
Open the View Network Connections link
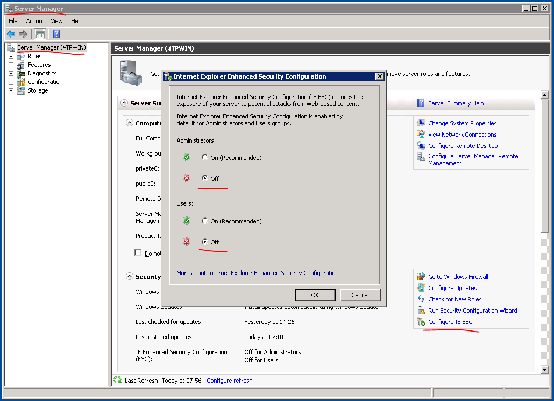[463, 135]
